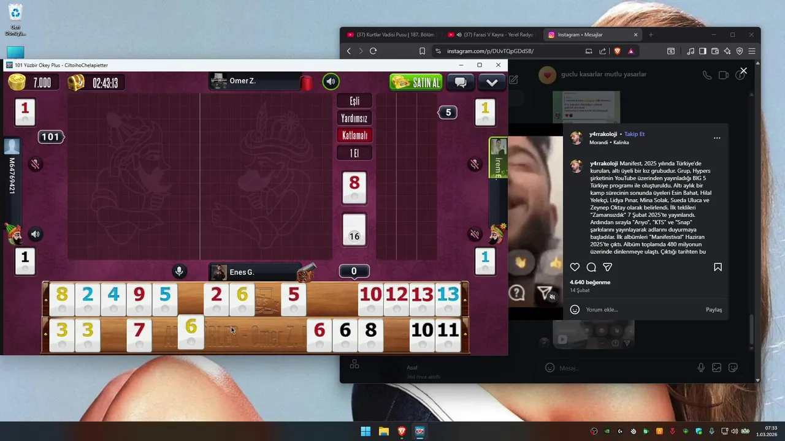The image size is (785, 441).
Task: Click Brave Rewards triangle icon
Action: [x=630, y=51]
